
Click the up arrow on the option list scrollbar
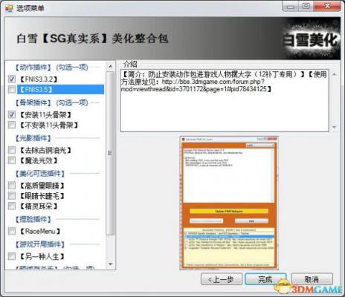coord(111,66)
